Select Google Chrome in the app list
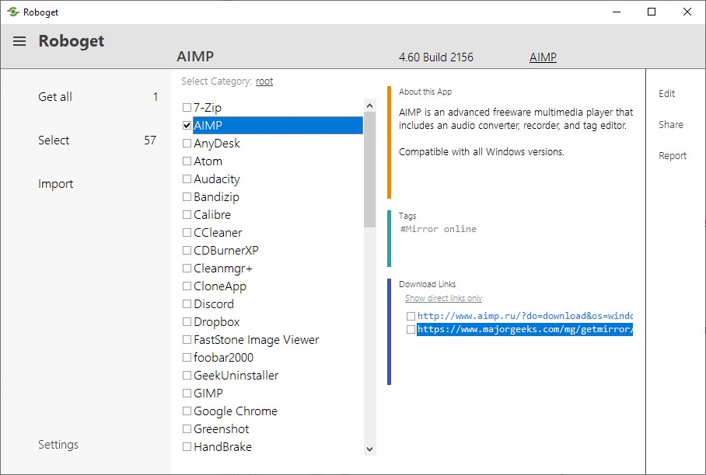Image resolution: width=706 pixels, height=475 pixels. coord(235,411)
